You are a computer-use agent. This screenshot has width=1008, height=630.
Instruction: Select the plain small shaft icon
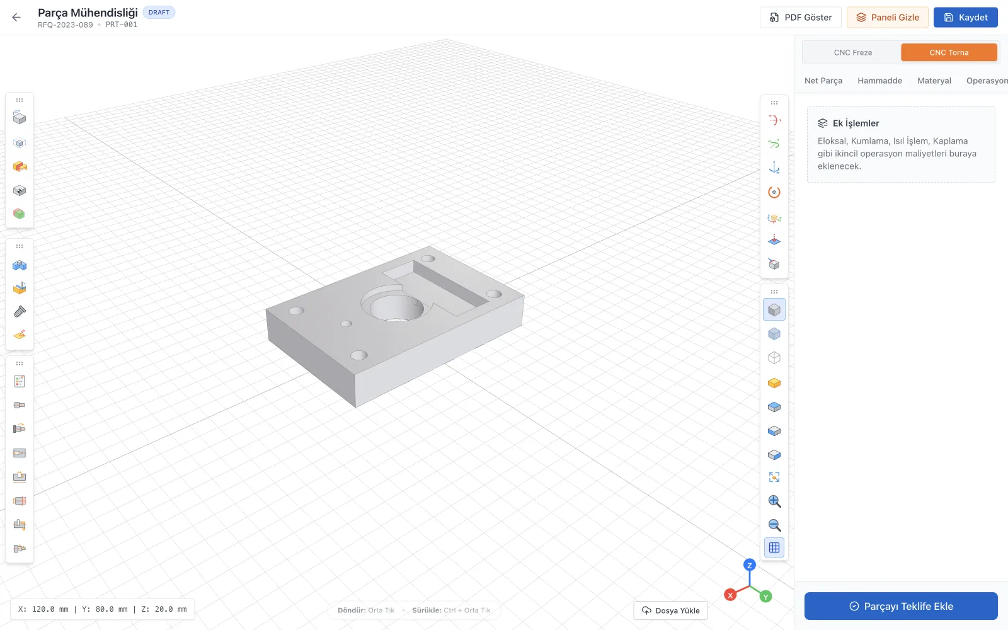tap(20, 405)
